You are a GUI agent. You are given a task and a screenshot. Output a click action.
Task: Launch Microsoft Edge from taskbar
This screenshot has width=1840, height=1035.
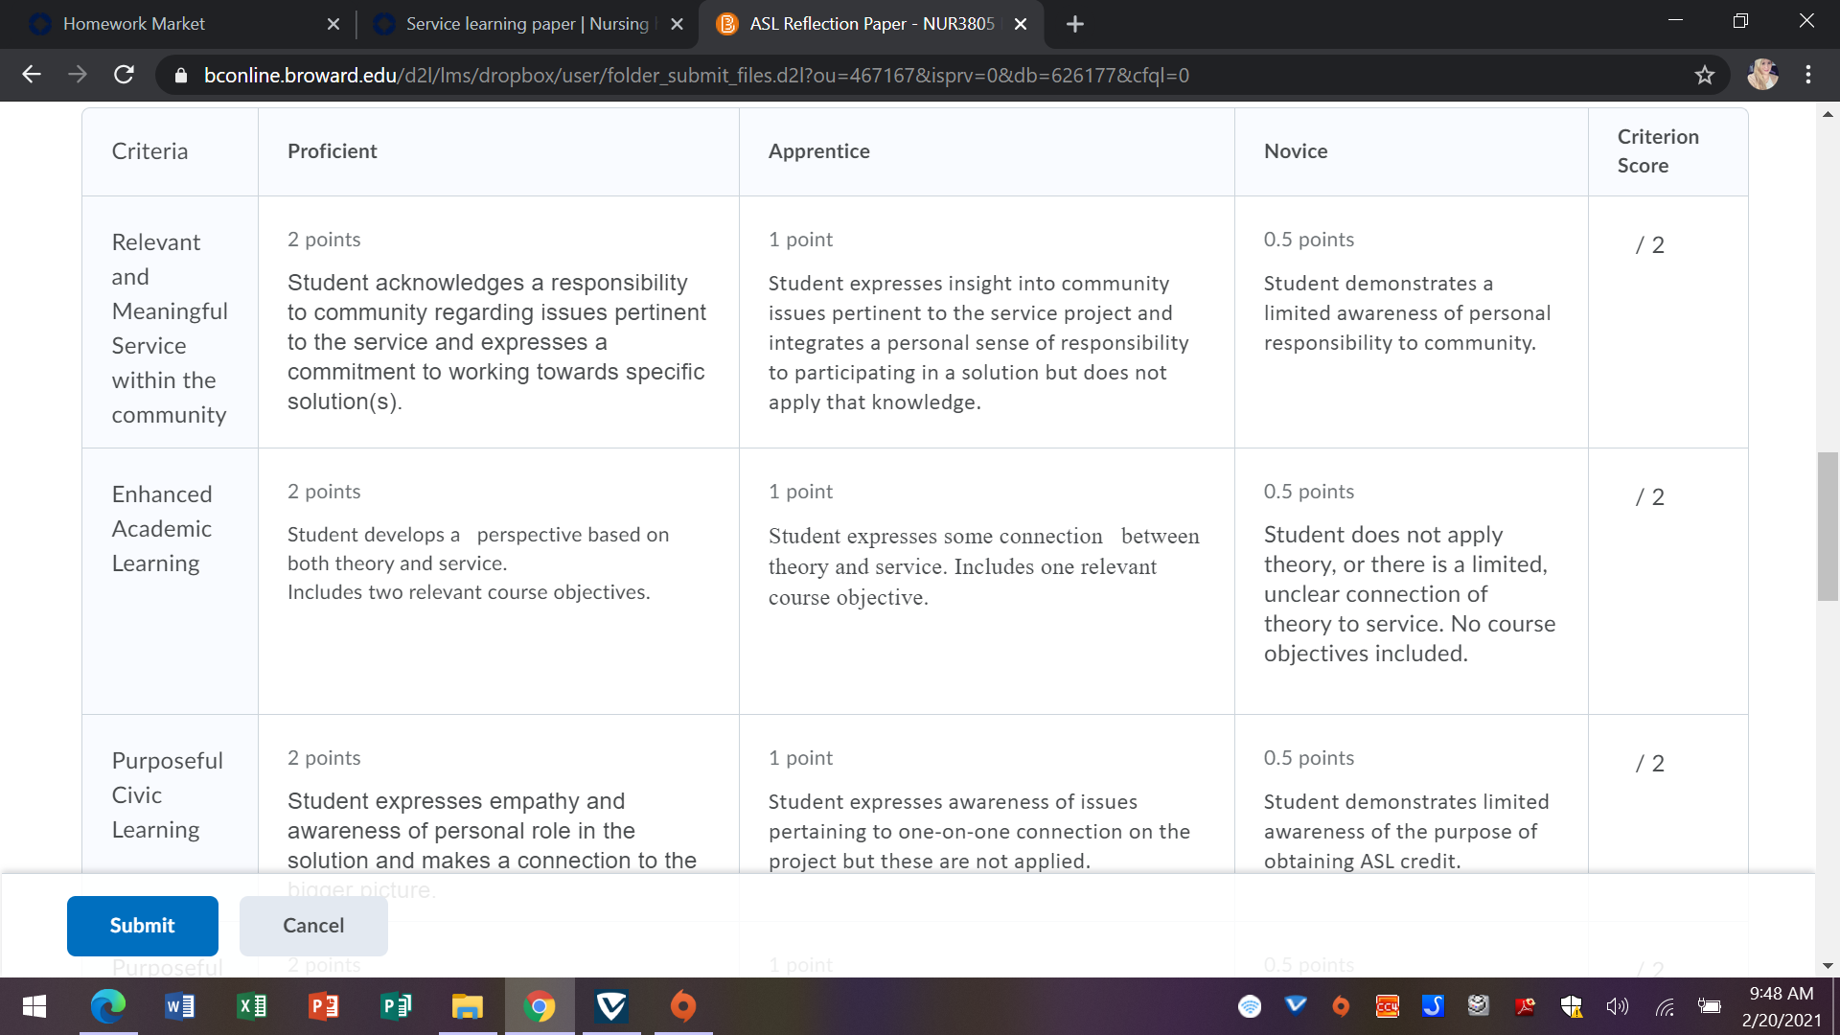107,1006
